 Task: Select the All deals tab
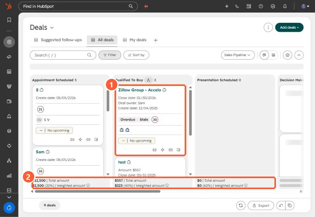pyautogui.click(x=102, y=40)
